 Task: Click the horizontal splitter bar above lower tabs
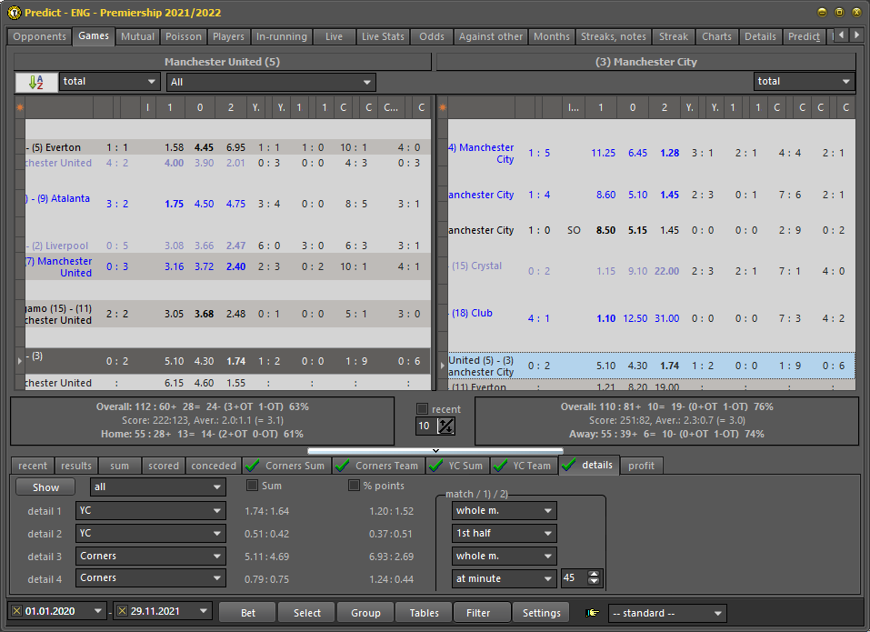click(435, 450)
